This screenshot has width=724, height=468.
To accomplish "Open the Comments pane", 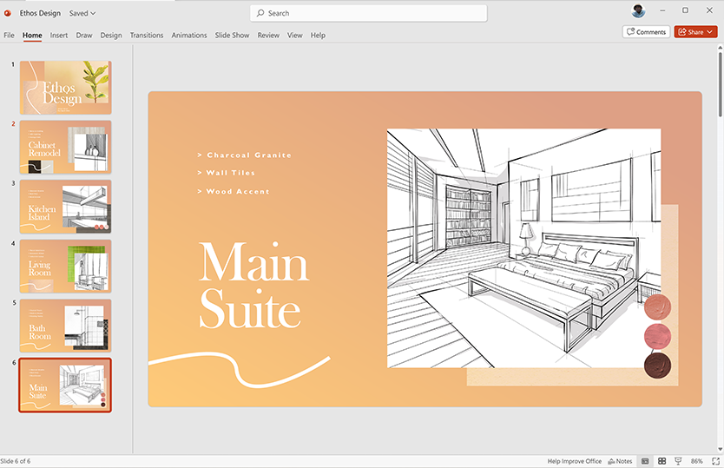I will [x=646, y=32].
